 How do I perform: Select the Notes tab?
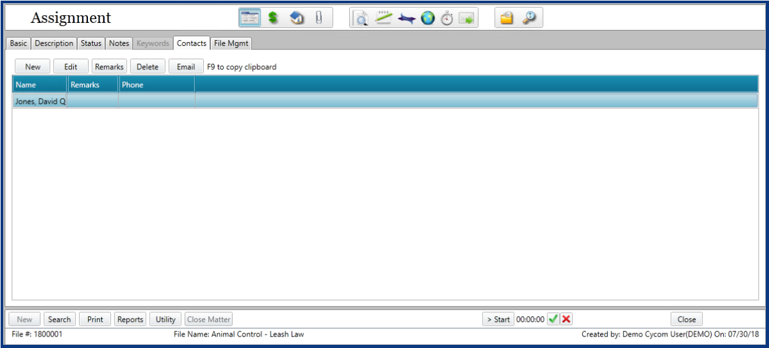click(119, 43)
